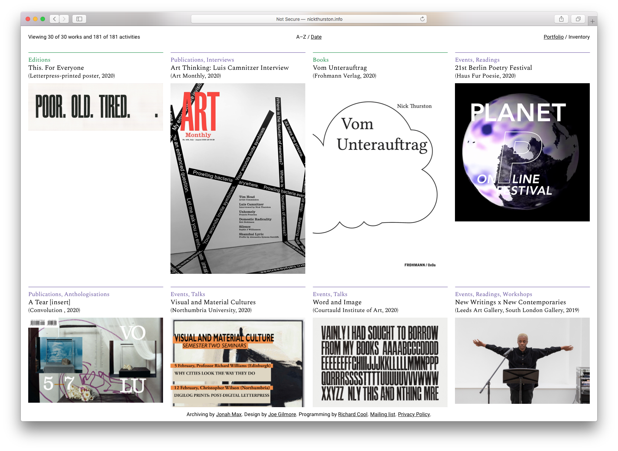Open the Privacy Policy link
The image size is (618, 451).
[x=414, y=414]
